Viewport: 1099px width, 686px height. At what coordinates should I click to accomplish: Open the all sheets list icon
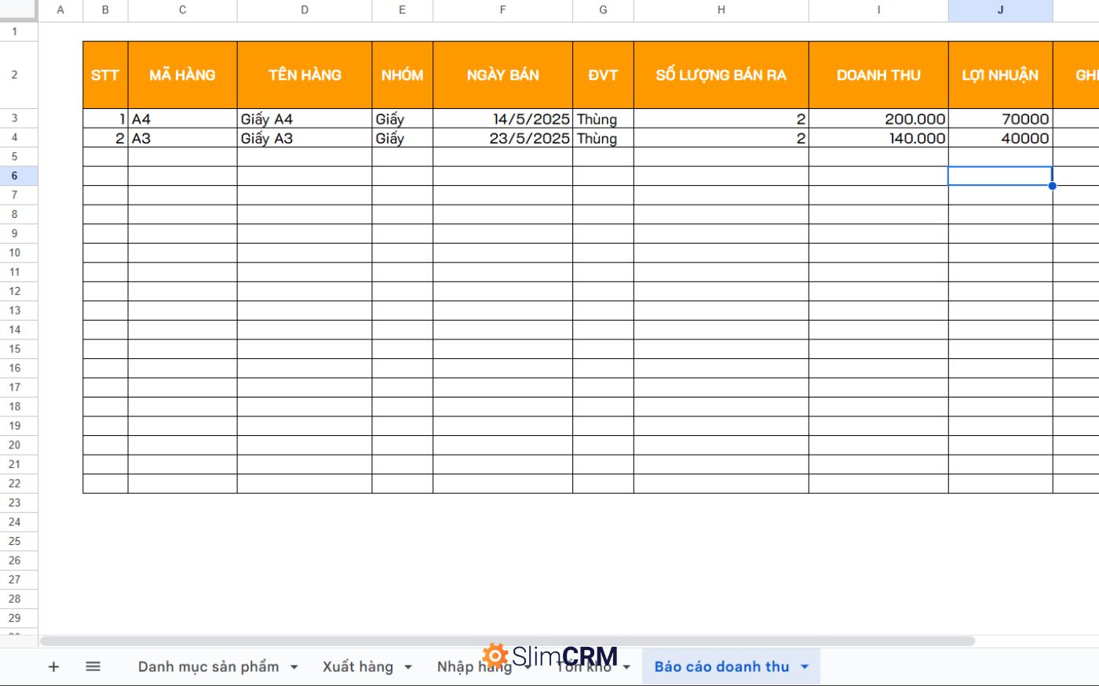93,666
